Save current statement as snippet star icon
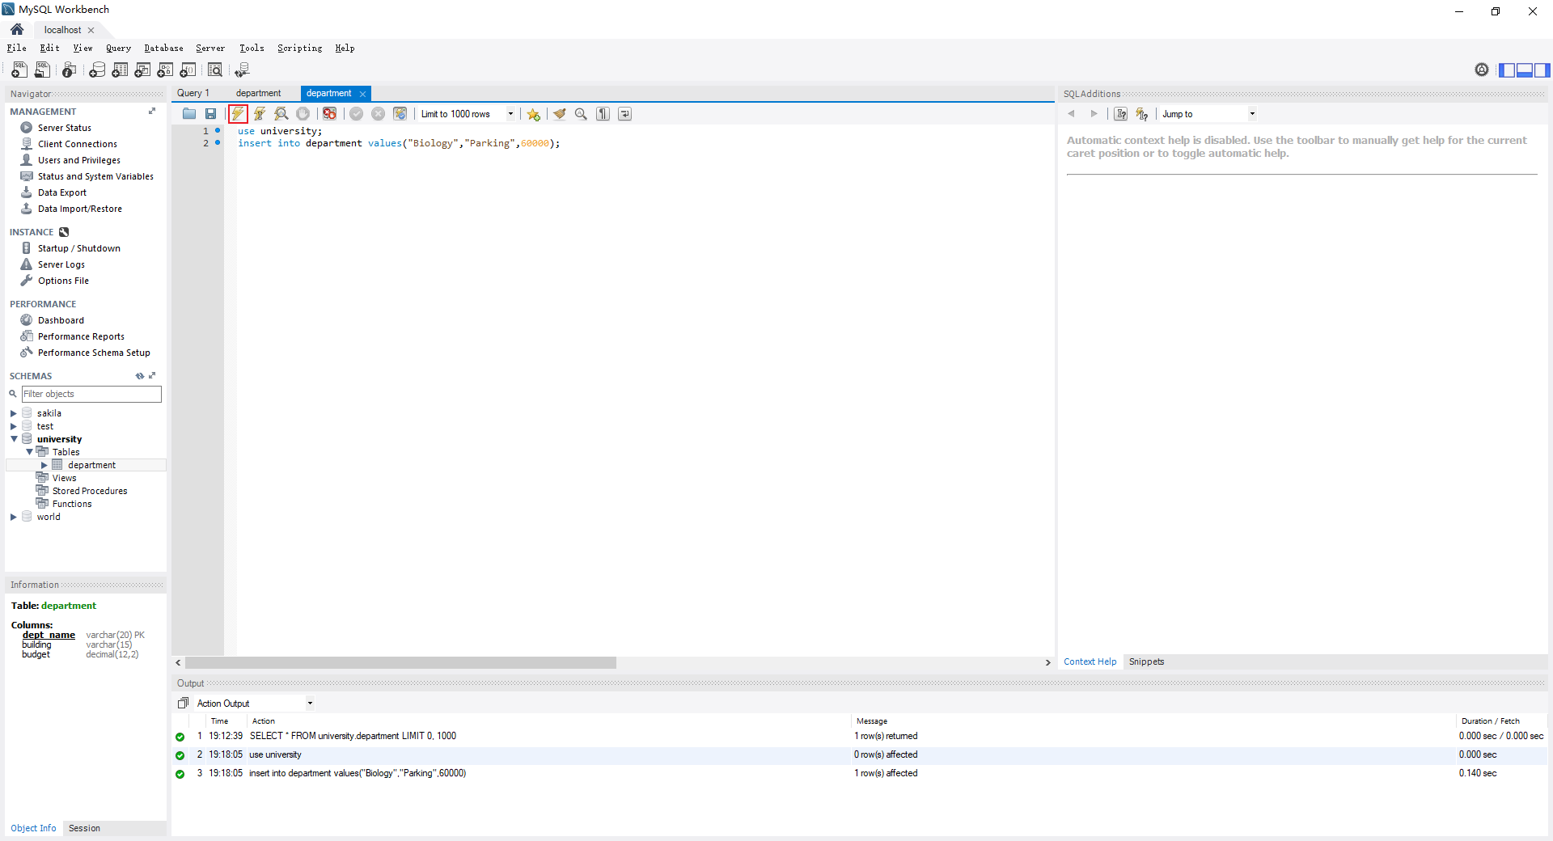This screenshot has height=841, width=1553. [x=534, y=114]
